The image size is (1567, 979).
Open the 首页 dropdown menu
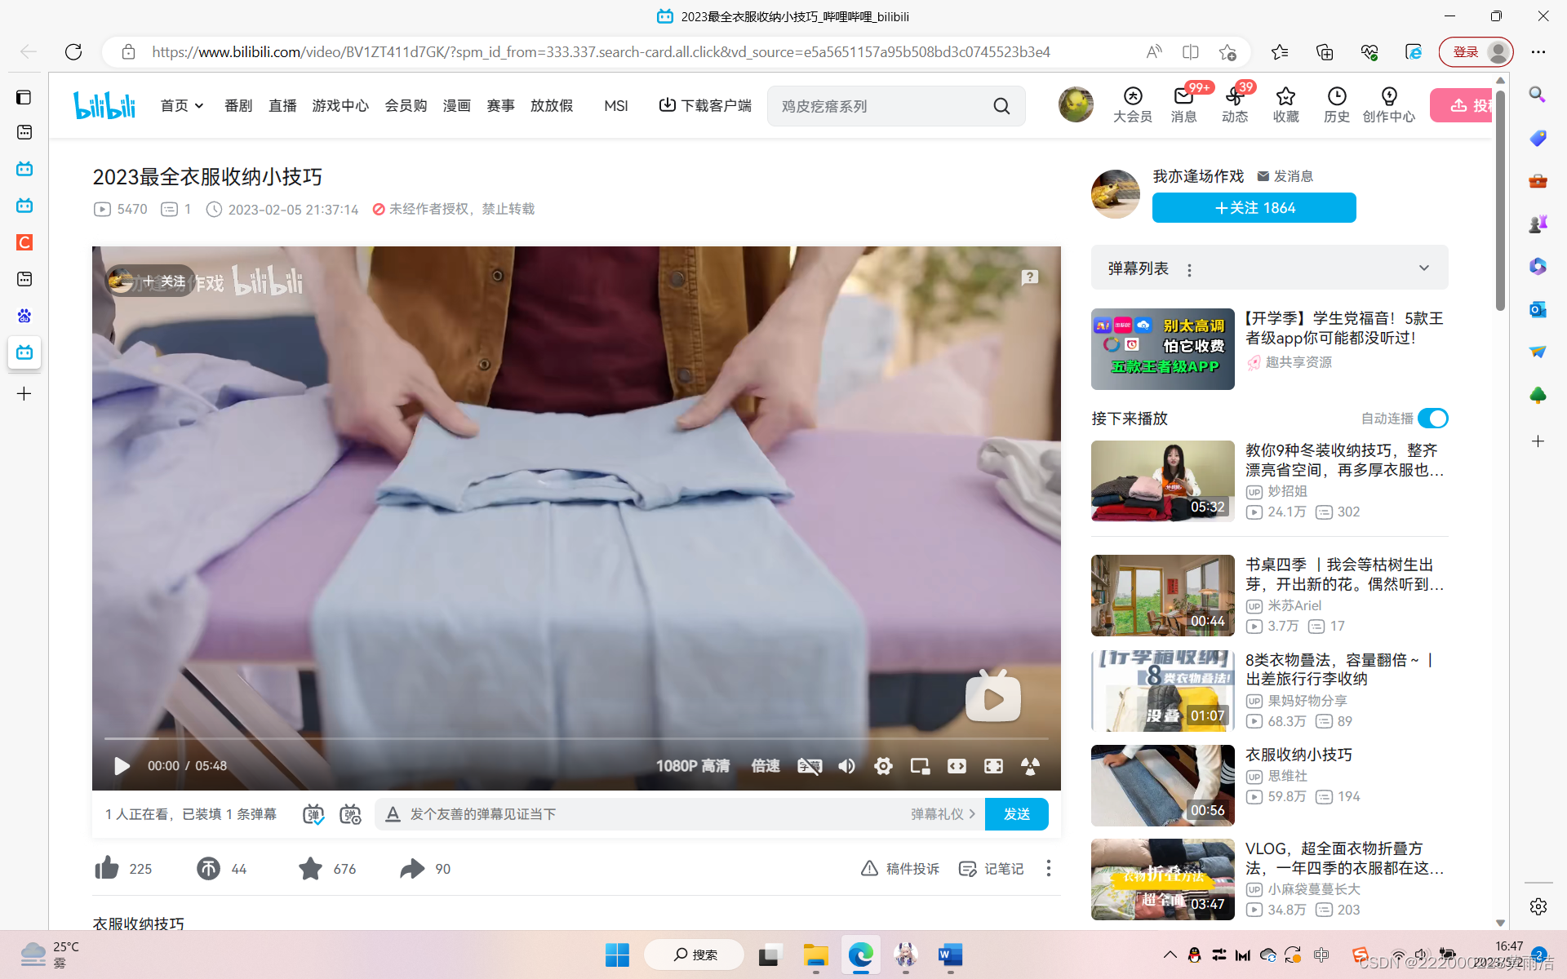coord(181,106)
